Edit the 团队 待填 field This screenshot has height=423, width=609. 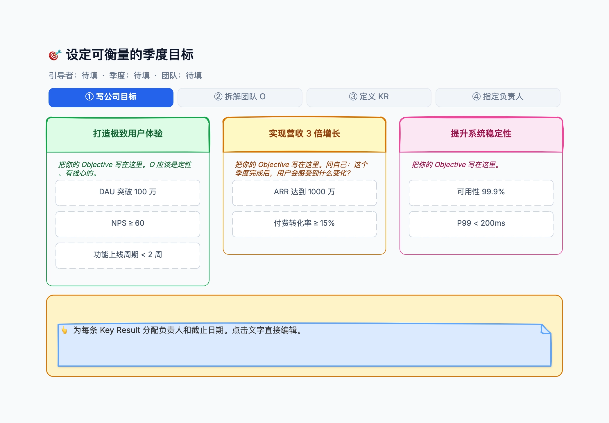[x=182, y=76]
